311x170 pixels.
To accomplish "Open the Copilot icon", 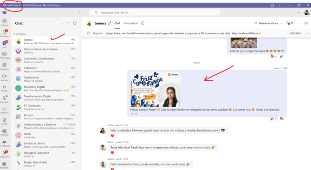I will [x=4, y=121].
